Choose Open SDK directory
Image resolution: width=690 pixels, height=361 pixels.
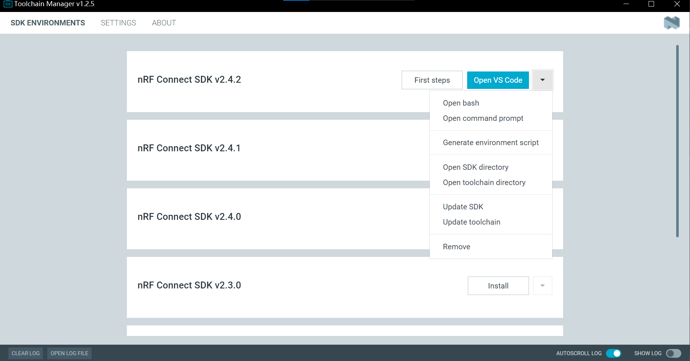coord(491,167)
